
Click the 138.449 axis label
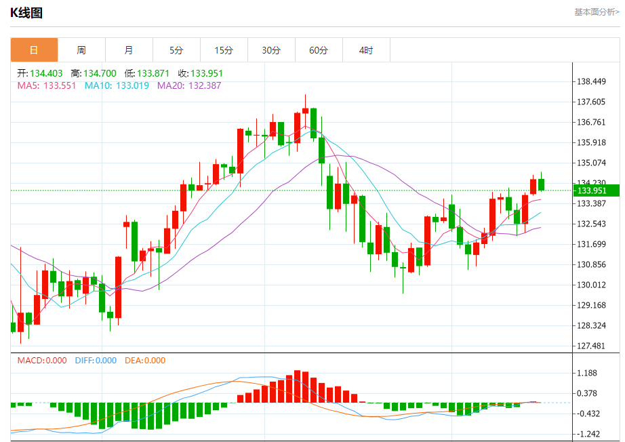592,81
